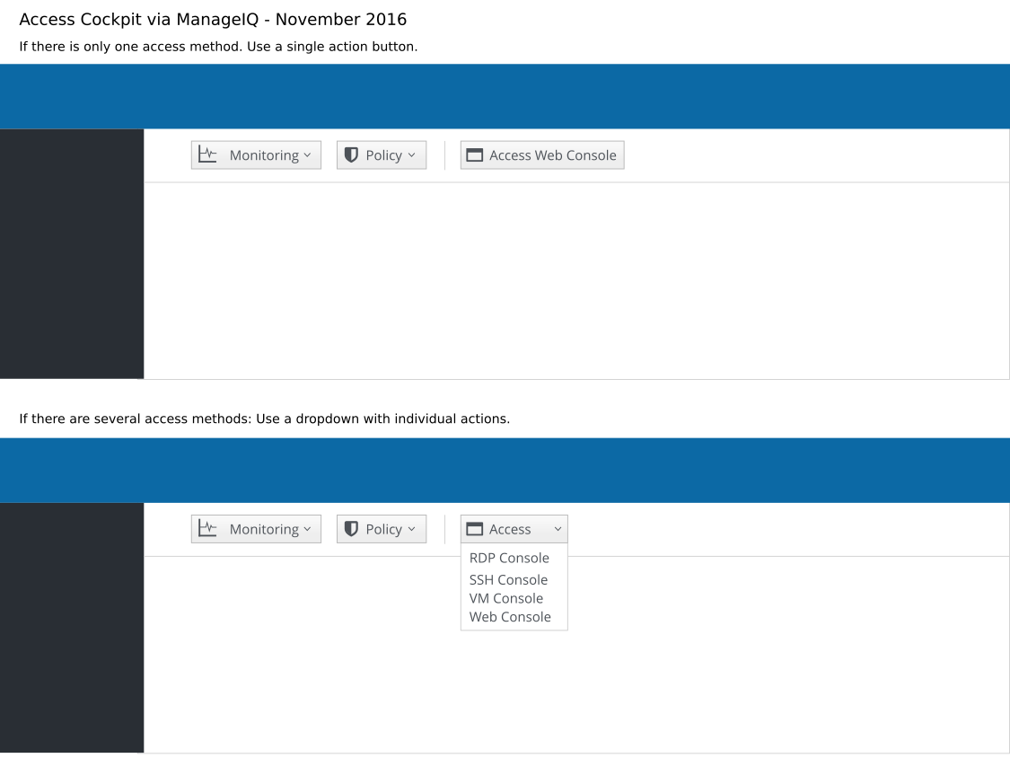Select RDP Console from Access menu
This screenshot has width=1010, height=758.
(x=509, y=559)
